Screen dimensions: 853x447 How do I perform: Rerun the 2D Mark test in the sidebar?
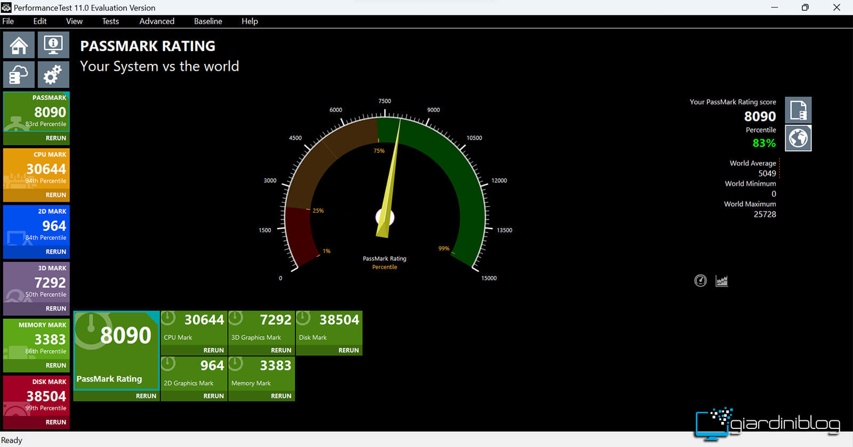56,251
